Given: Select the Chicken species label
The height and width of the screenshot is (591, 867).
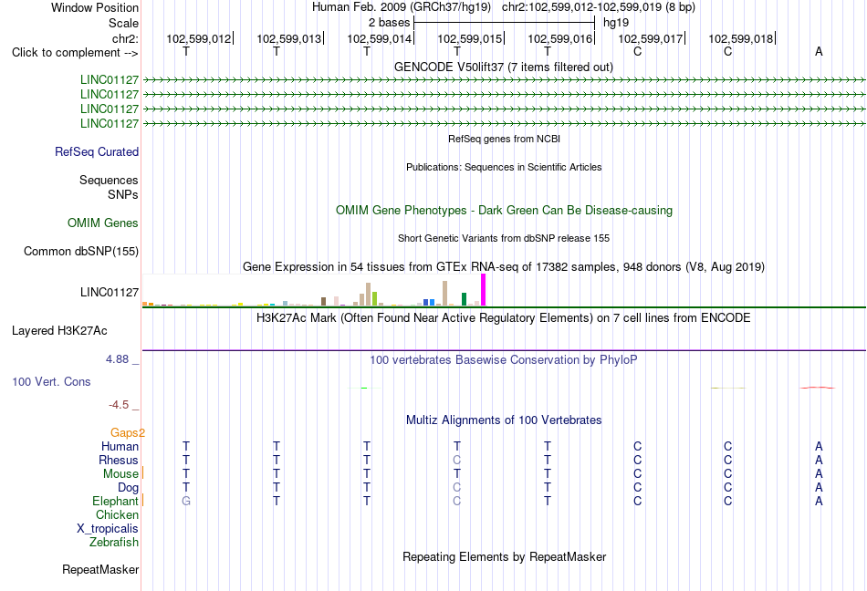Looking at the screenshot, I should (x=117, y=514).
